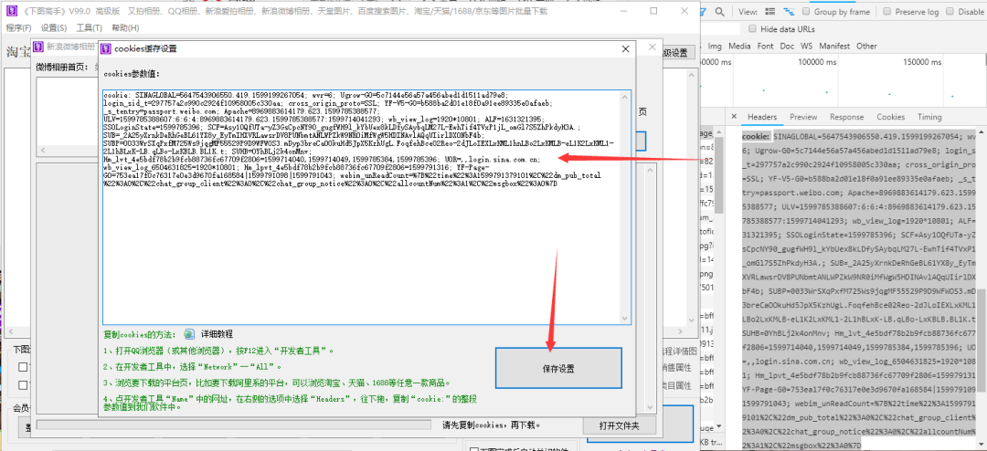
Task: Click the 150000 ms timeline marker
Action: 922,62
